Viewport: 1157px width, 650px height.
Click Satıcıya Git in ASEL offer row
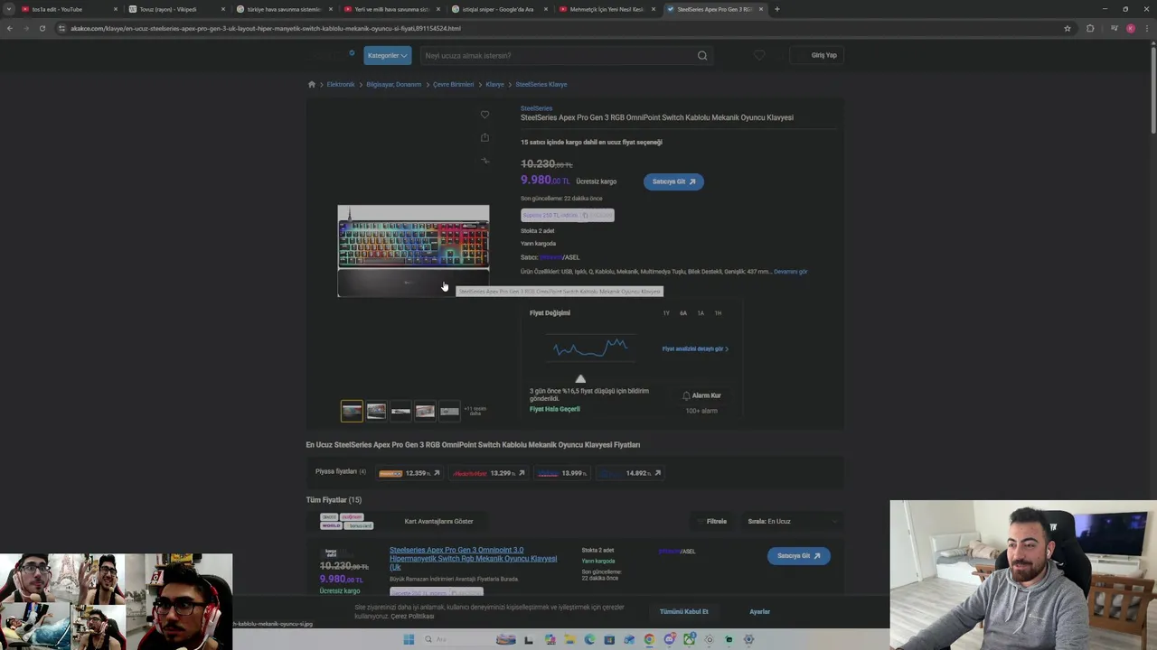(798, 556)
